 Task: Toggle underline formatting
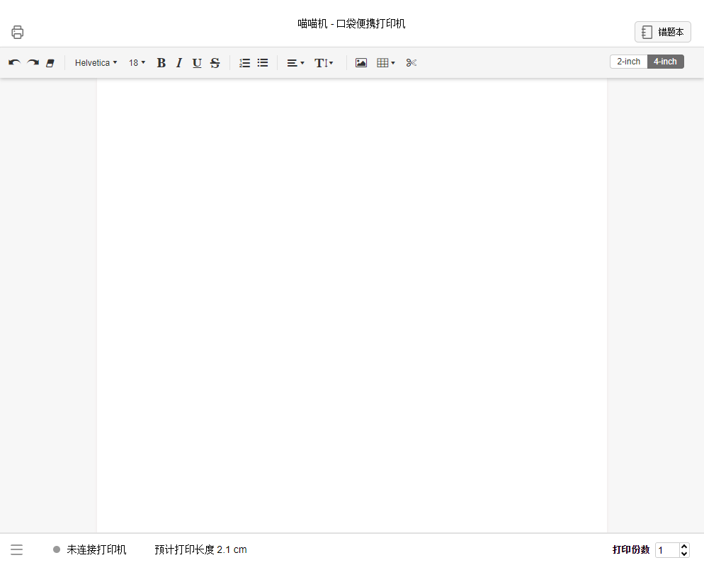pyautogui.click(x=197, y=63)
